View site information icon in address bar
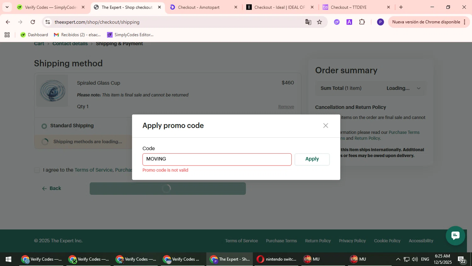Image resolution: width=472 pixels, height=266 pixels. pyautogui.click(x=48, y=22)
